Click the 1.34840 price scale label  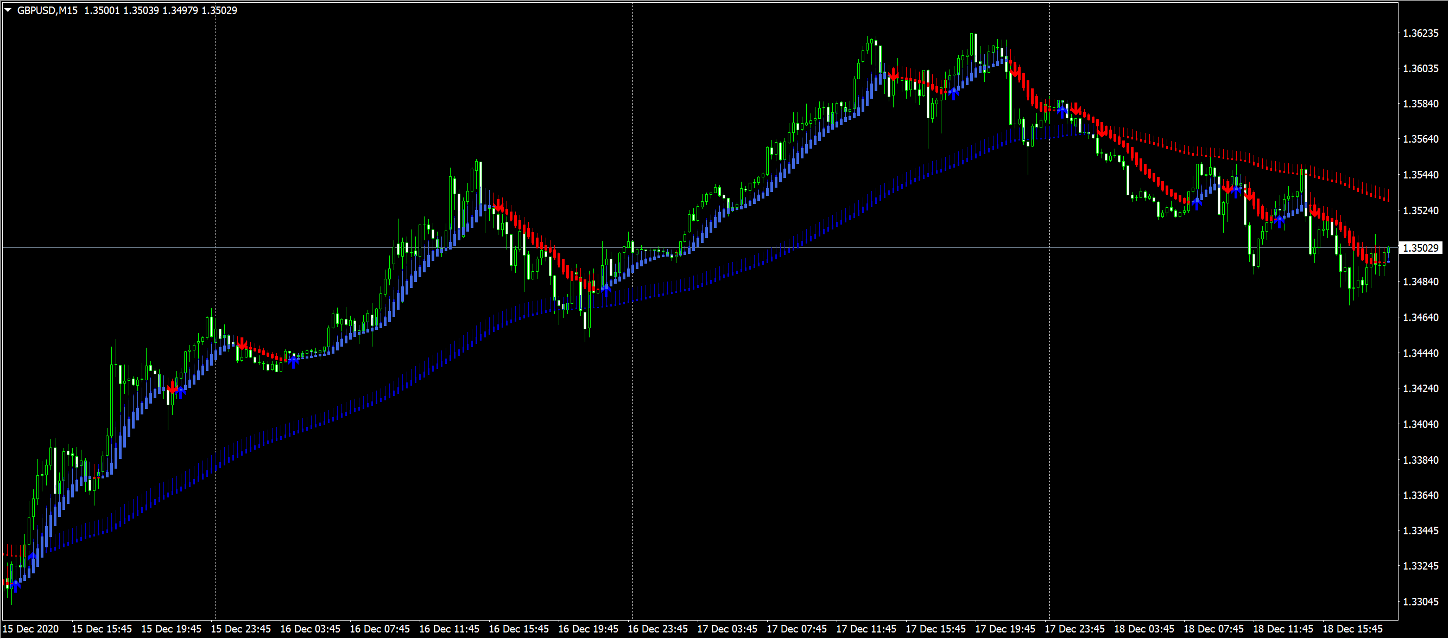pyautogui.click(x=1420, y=282)
